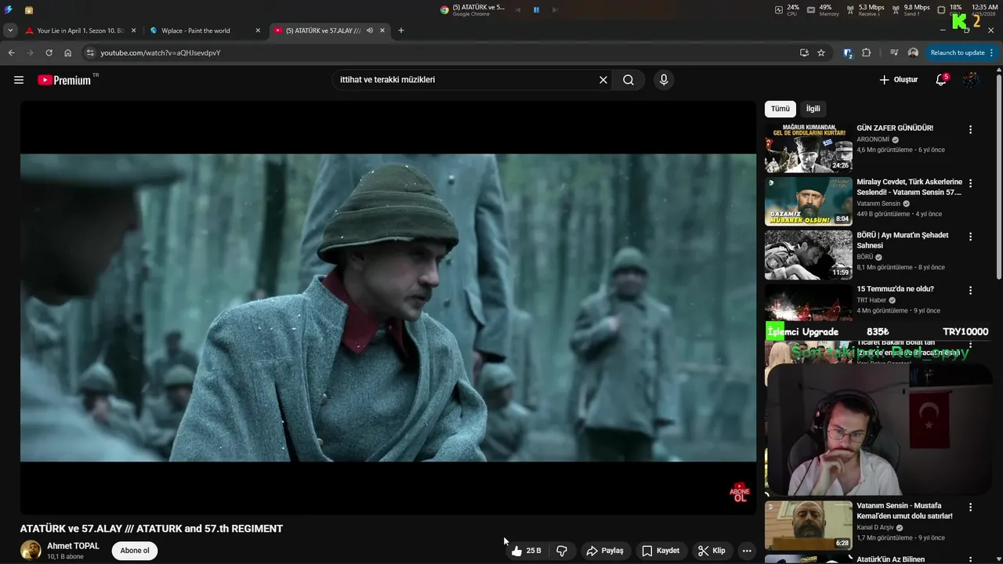Mute the ATATÜRK ve 57.ALAY tab audio
This screenshot has width=1003, height=564.
(x=370, y=31)
